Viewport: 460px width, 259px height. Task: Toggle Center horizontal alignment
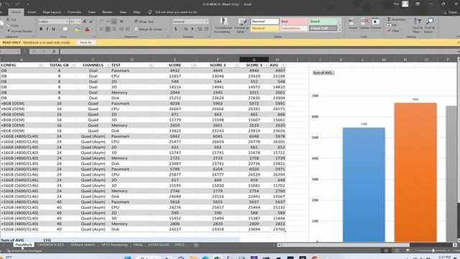pos(108,29)
